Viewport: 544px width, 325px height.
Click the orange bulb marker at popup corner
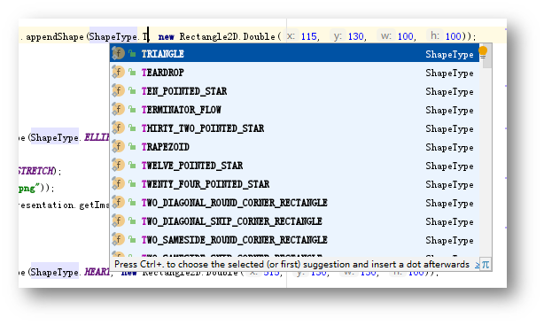coord(483,51)
